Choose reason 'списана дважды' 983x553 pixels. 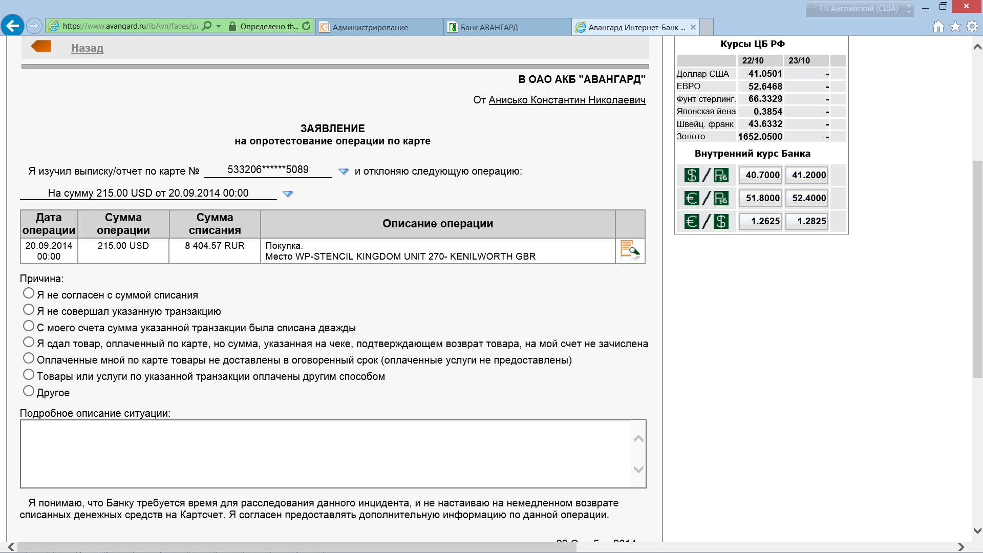[29, 326]
